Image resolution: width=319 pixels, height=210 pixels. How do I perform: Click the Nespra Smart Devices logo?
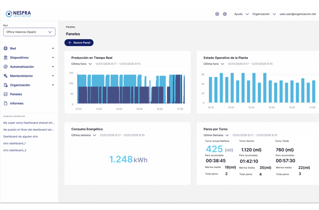click(x=18, y=14)
